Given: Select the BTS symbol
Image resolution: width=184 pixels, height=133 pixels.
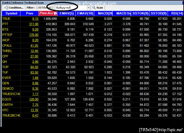Looking at the screenshot, I should click(5, 29).
